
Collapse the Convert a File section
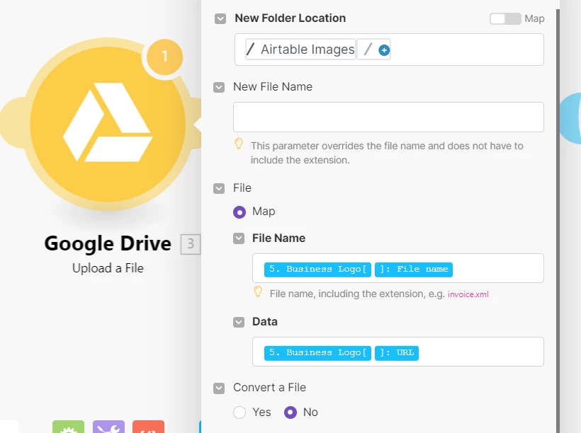219,388
